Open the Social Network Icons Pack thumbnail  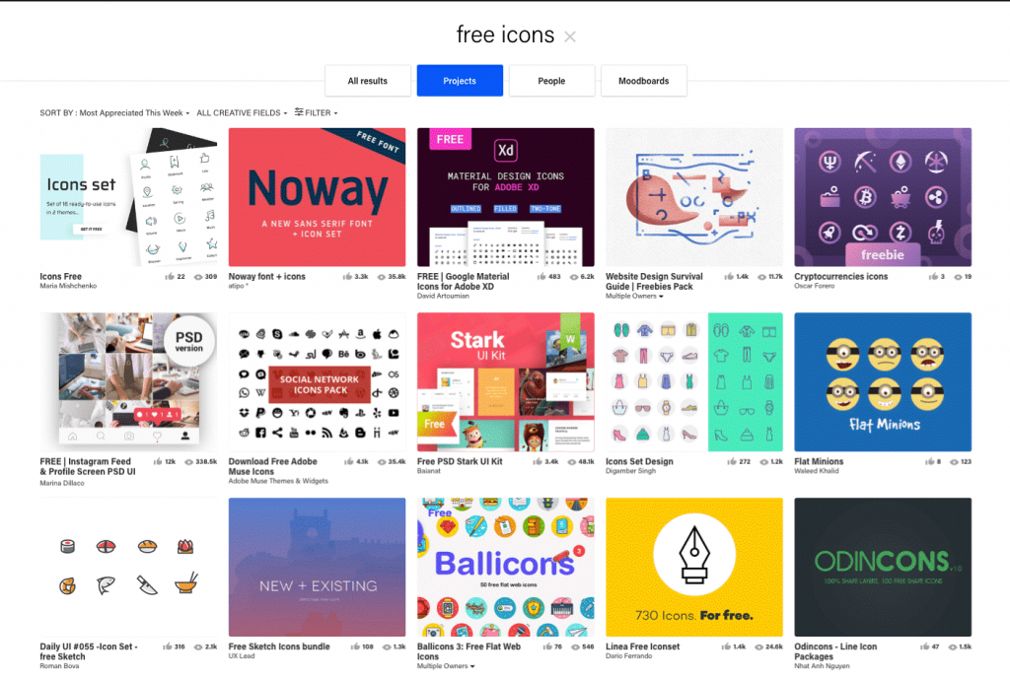(x=317, y=381)
